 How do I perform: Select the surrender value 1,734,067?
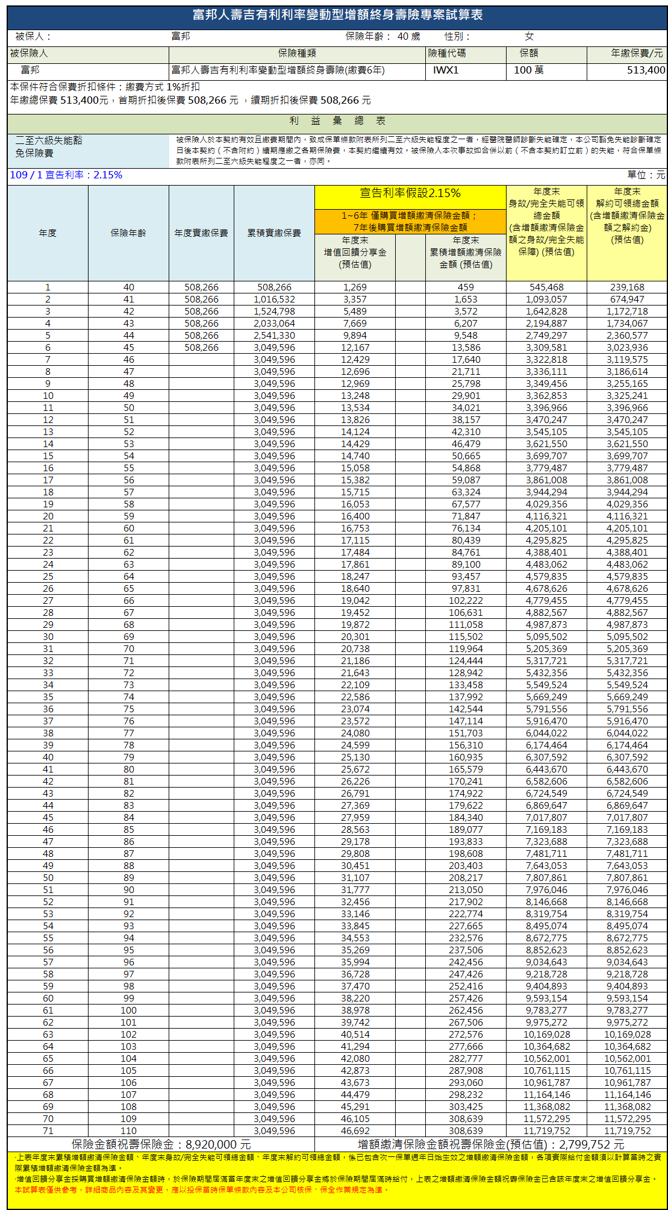point(627,324)
